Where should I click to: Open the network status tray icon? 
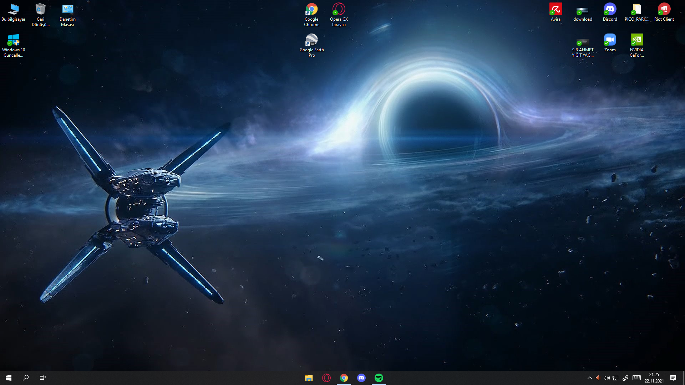click(615, 378)
